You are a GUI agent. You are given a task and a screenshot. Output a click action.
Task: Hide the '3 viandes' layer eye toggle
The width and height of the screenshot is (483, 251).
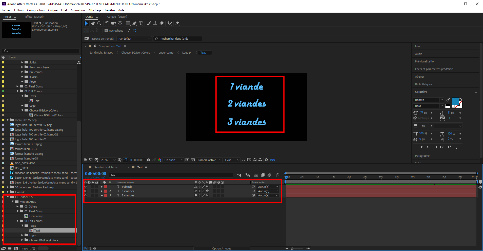86,191
